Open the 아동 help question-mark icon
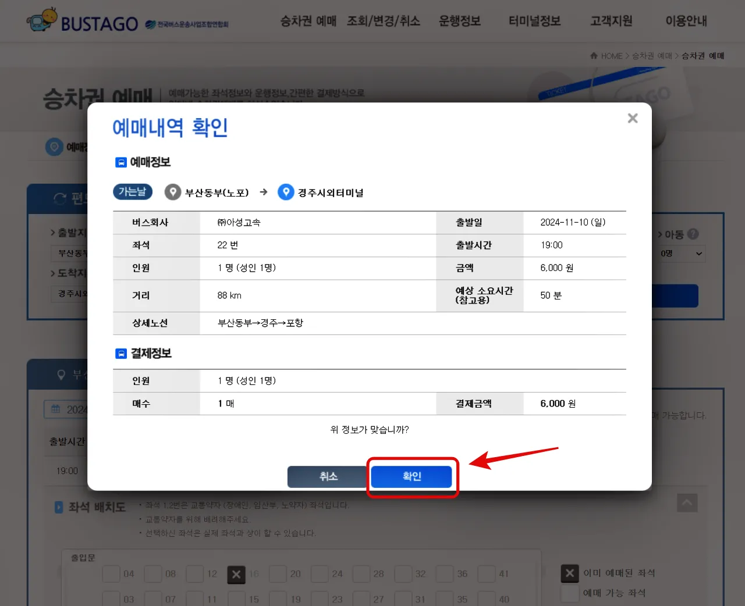Viewport: 745px width, 606px height. (692, 234)
